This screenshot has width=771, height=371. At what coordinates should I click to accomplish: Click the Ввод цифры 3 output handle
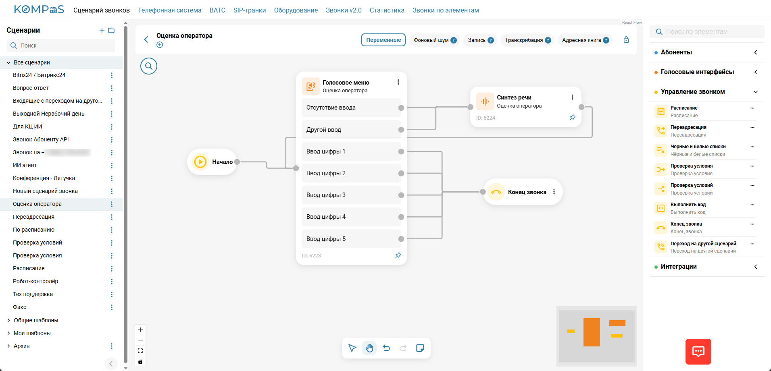[401, 195]
